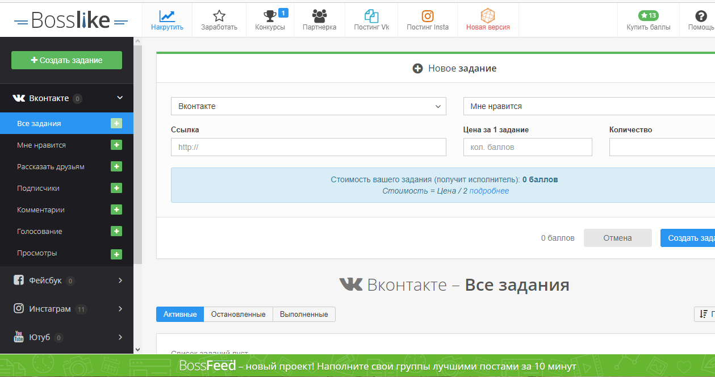The height and width of the screenshot is (377, 715).
Task: Select Рассказать друзьям in sidebar
Action: click(51, 166)
